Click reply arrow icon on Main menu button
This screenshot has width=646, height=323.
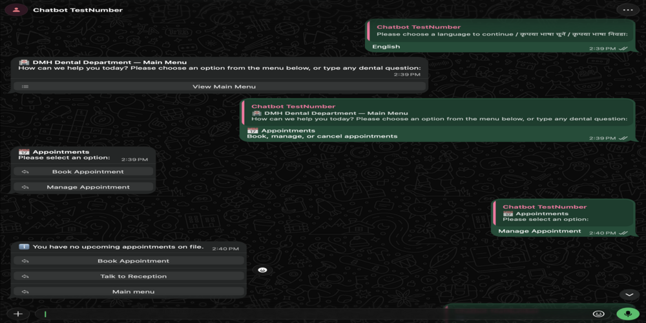pos(25,292)
